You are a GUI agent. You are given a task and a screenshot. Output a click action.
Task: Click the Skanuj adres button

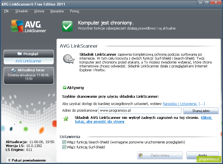click(x=201, y=111)
